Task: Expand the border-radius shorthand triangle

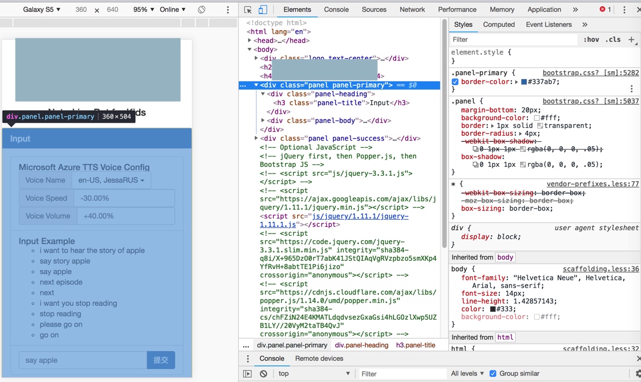Action: pos(520,133)
